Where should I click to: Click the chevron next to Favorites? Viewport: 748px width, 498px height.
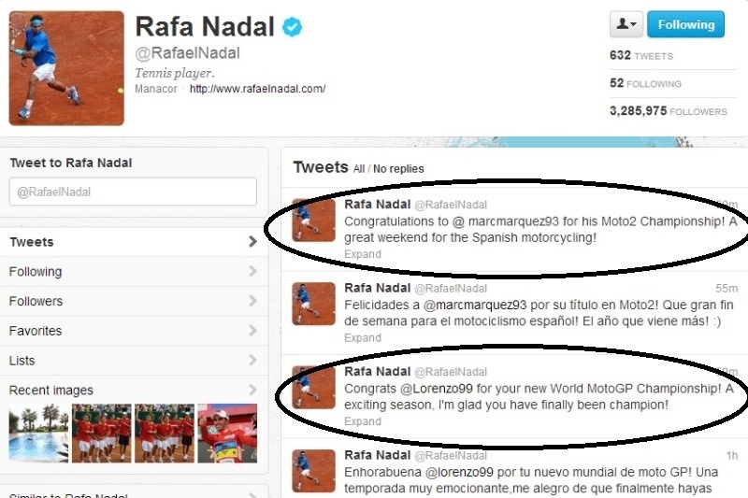[x=252, y=330]
